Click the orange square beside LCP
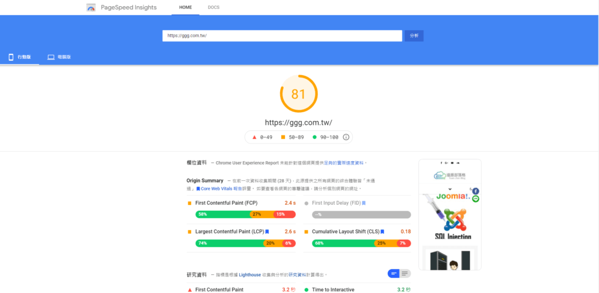Screen dimensions: 599x293 [190, 231]
